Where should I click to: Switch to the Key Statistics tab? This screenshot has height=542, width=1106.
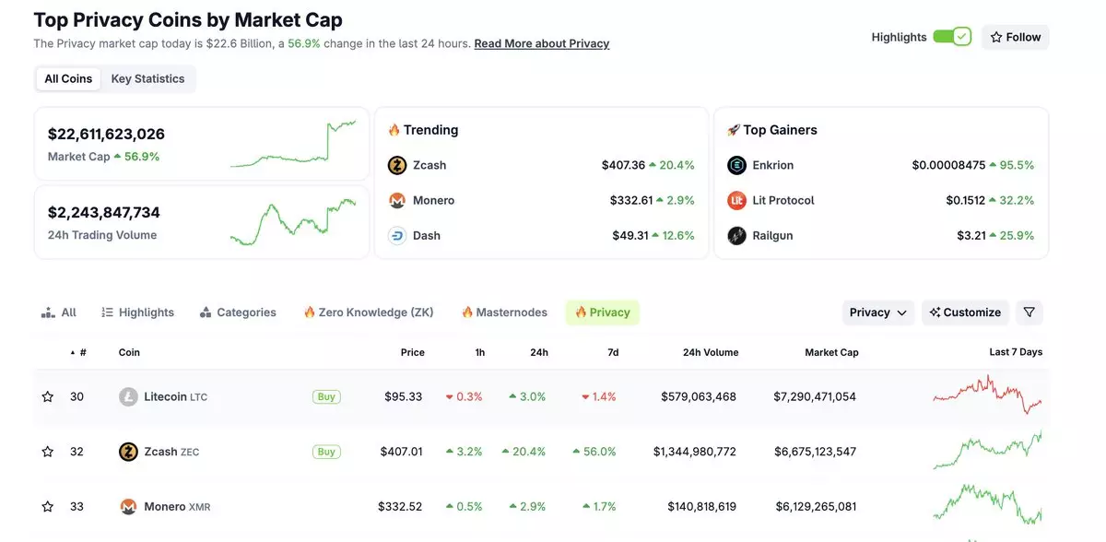(x=147, y=78)
